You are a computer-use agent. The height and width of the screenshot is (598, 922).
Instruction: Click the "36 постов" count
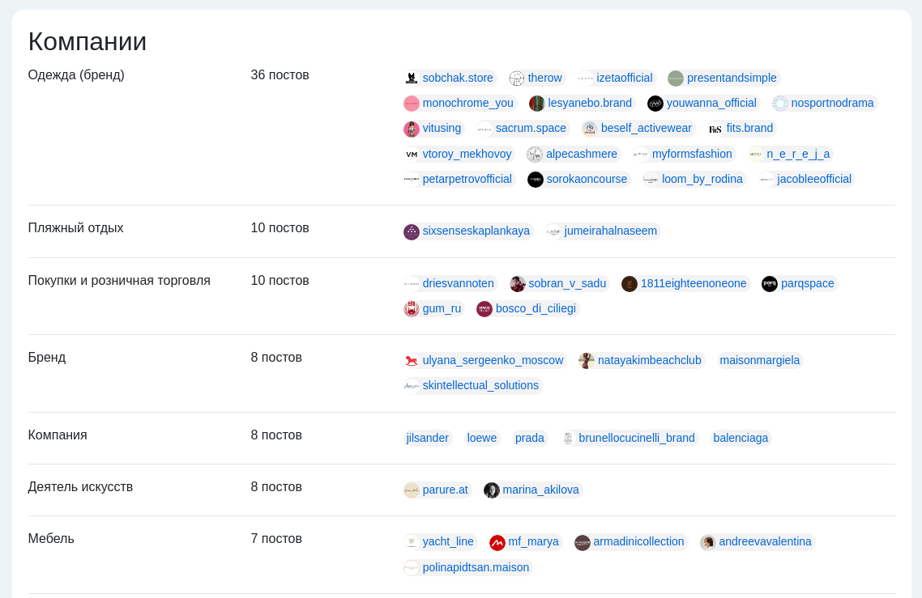coord(280,75)
